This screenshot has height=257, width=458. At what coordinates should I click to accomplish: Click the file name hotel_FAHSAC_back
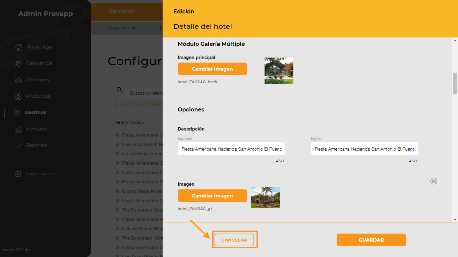click(197, 82)
